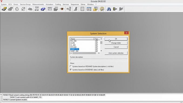
Task: Open the Errors menu
Action: pyautogui.click(x=16, y=4)
